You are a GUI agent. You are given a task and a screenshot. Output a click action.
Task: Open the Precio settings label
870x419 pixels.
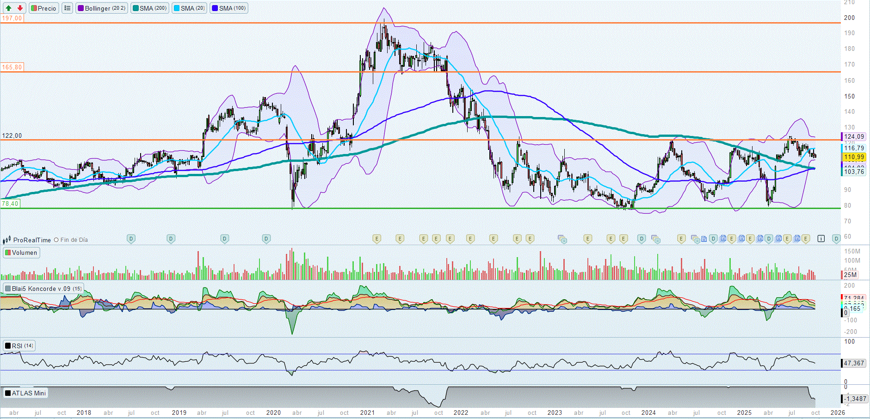click(x=43, y=8)
